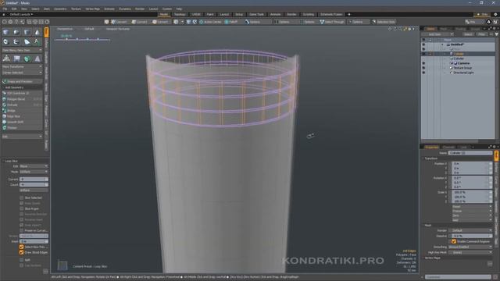The width and height of the screenshot is (500, 281).
Task: Open the Channels tab next to Properties
Action: [448, 148]
